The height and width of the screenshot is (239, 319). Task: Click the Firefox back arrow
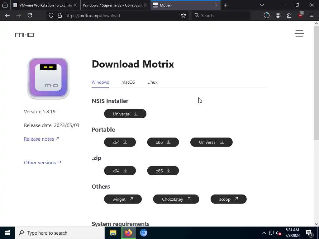(7, 16)
